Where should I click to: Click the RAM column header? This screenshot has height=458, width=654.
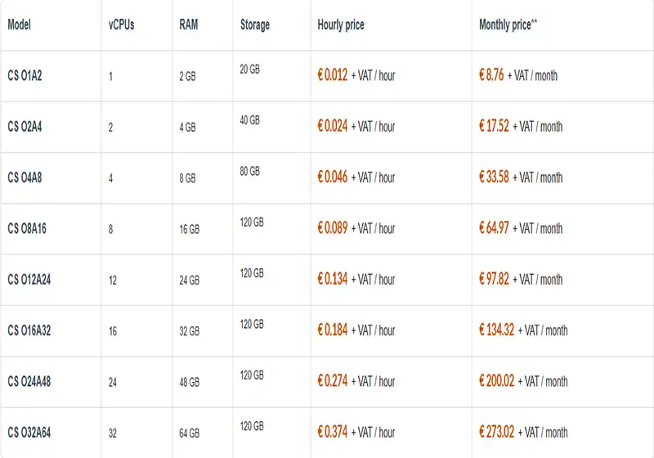pos(188,25)
